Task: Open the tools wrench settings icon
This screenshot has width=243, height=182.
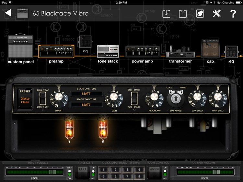Action: (217, 14)
